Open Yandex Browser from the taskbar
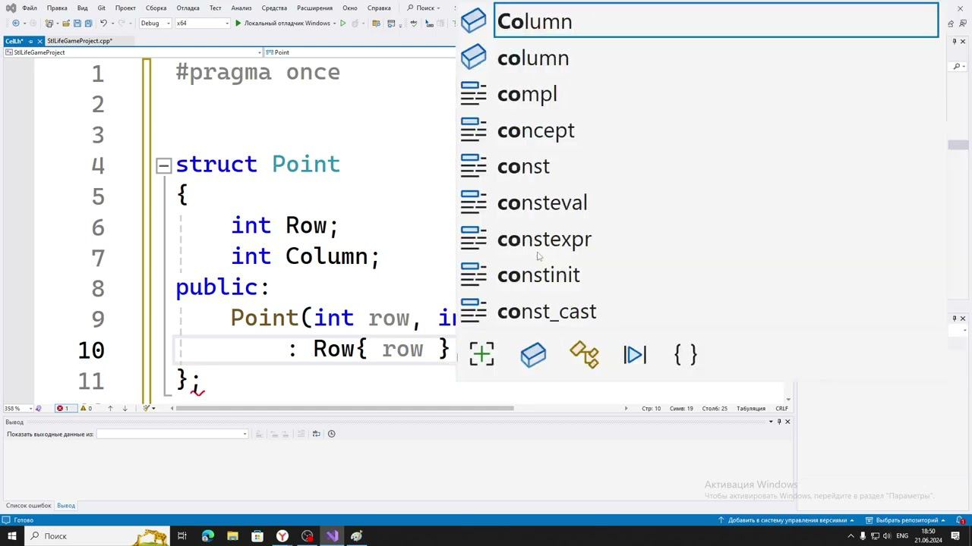The width and height of the screenshot is (972, 546). pyautogui.click(x=282, y=536)
